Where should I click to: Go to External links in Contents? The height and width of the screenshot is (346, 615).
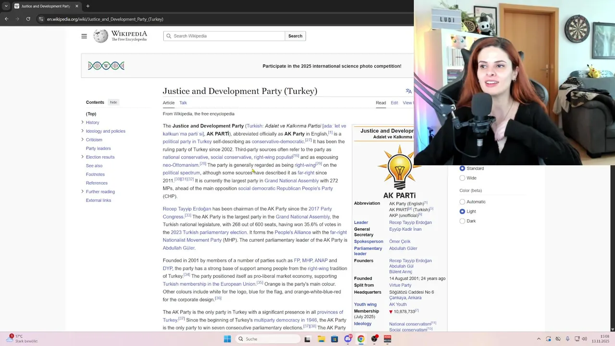(x=98, y=200)
